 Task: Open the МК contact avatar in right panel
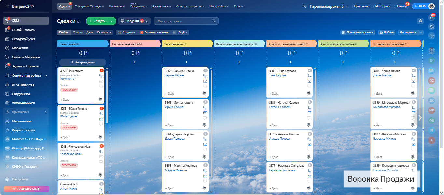[432, 110]
